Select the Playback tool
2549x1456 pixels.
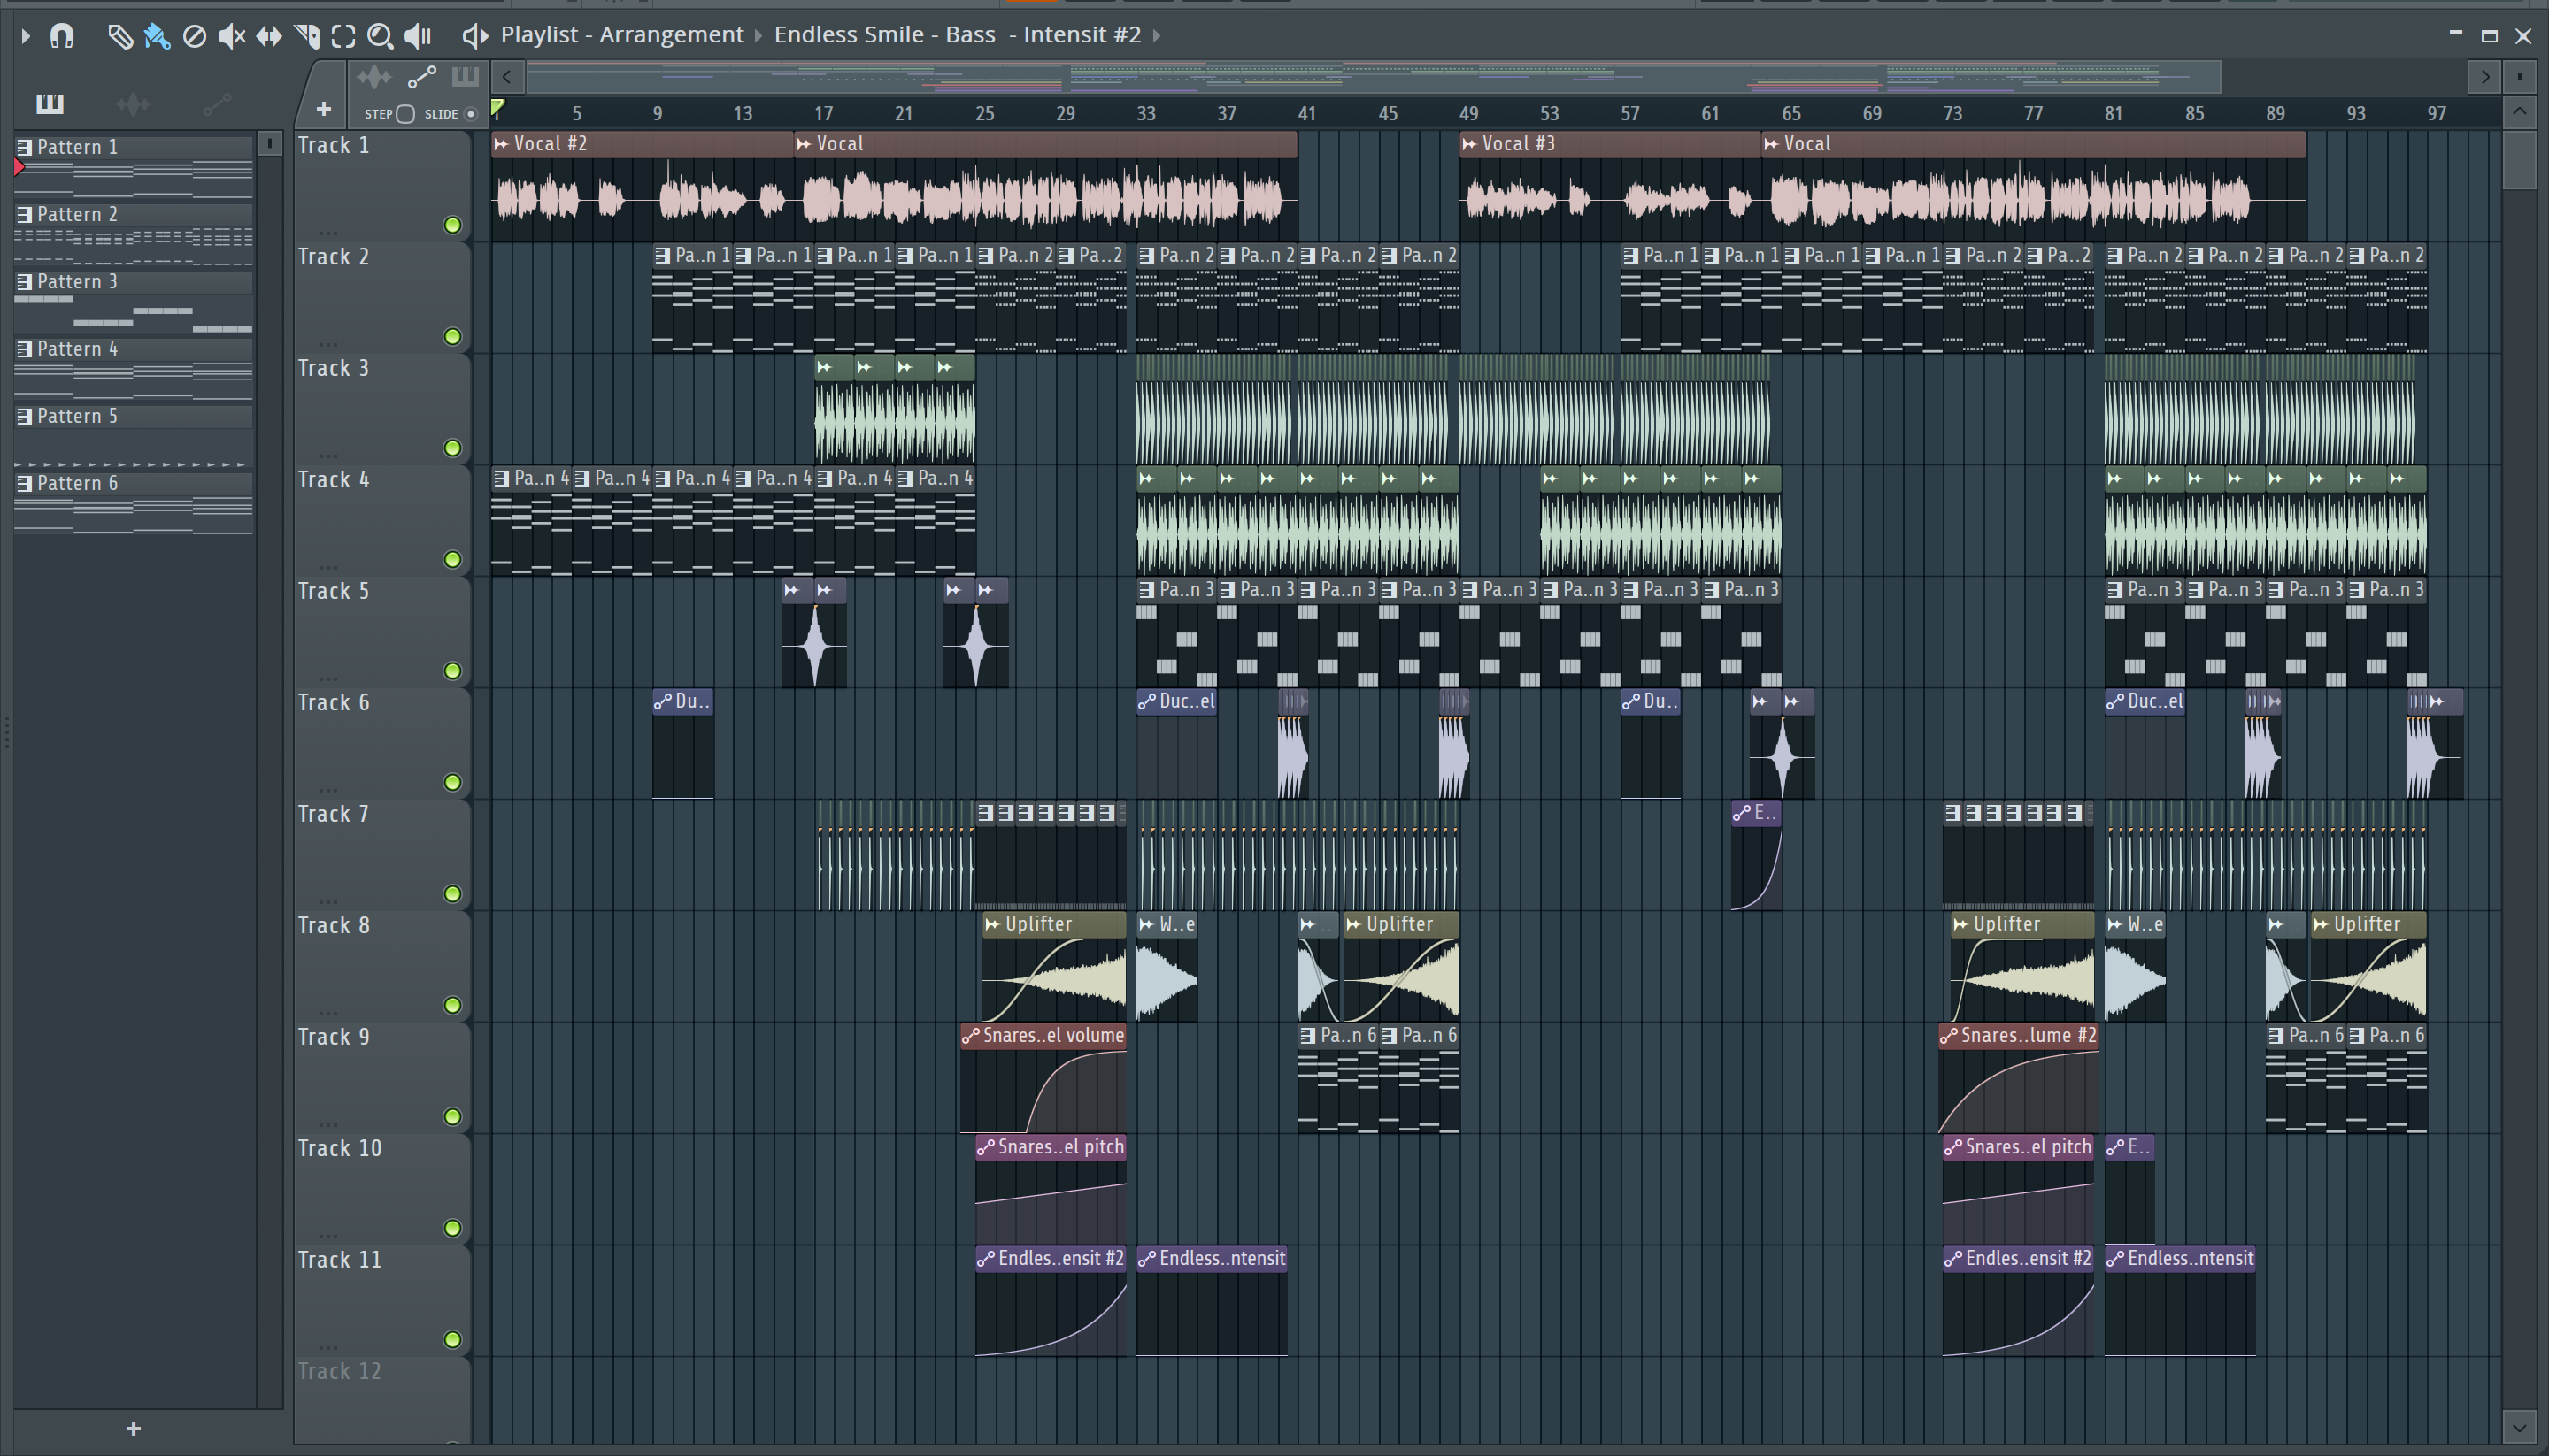417,37
